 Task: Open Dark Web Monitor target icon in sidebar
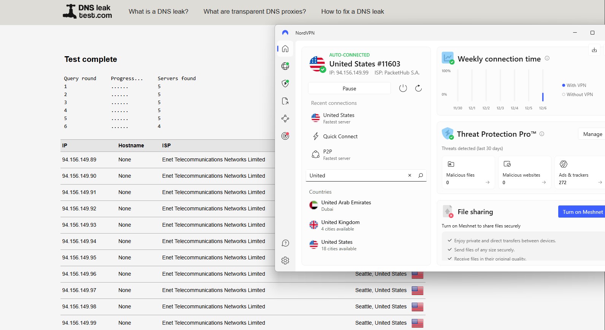click(285, 136)
